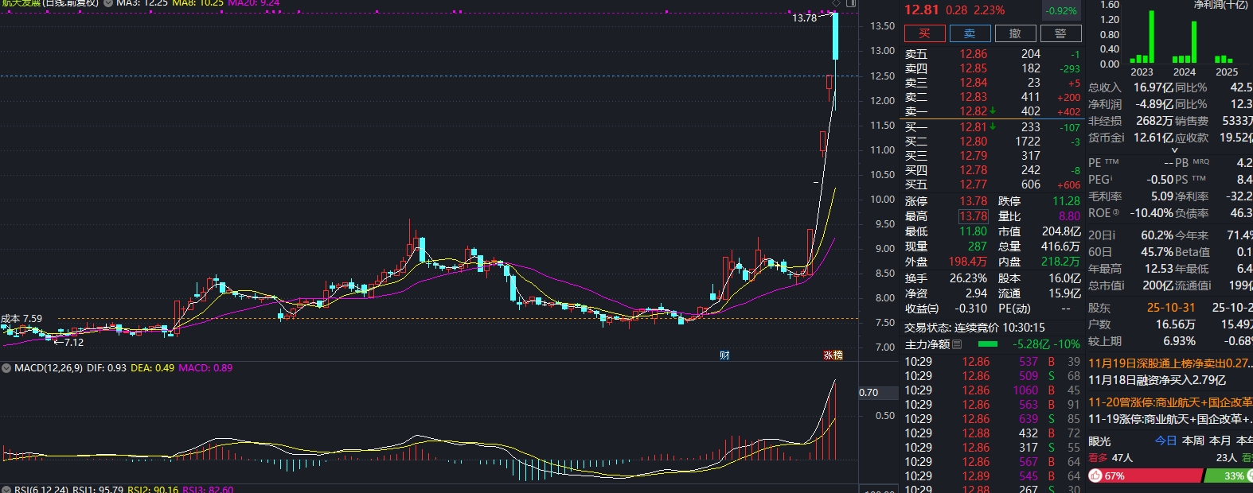1253x493 pixels.
Task: Click the 涨榜 marker on chart timeline
Action: pyautogui.click(x=833, y=355)
